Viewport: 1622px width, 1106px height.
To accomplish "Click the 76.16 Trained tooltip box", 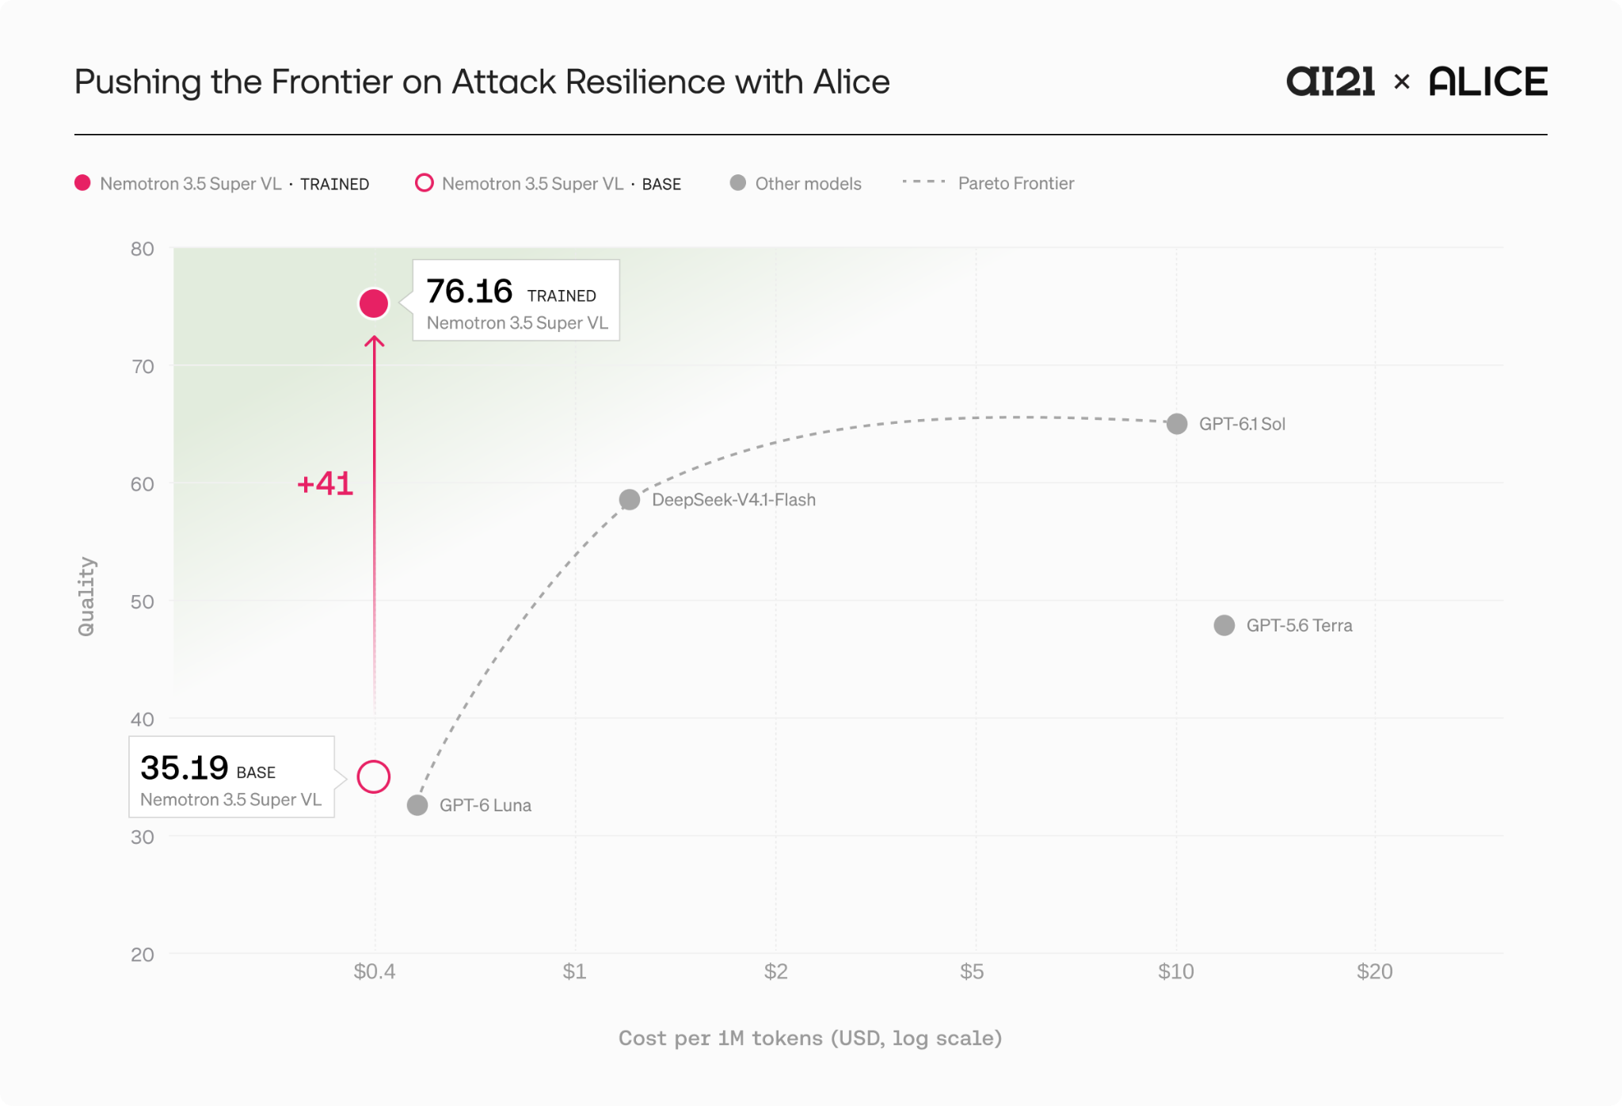I will (516, 300).
